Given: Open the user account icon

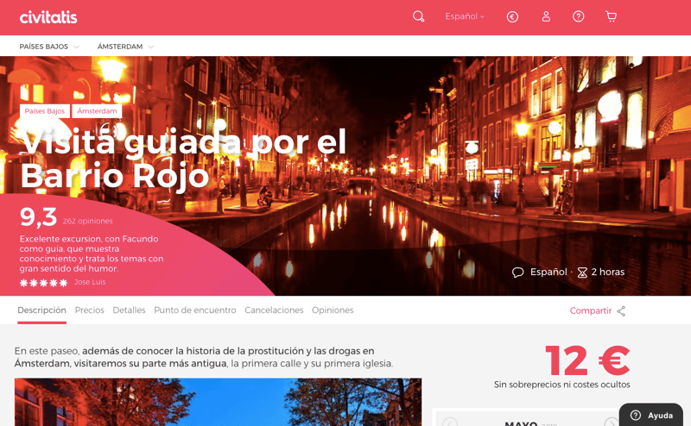Looking at the screenshot, I should tap(546, 16).
